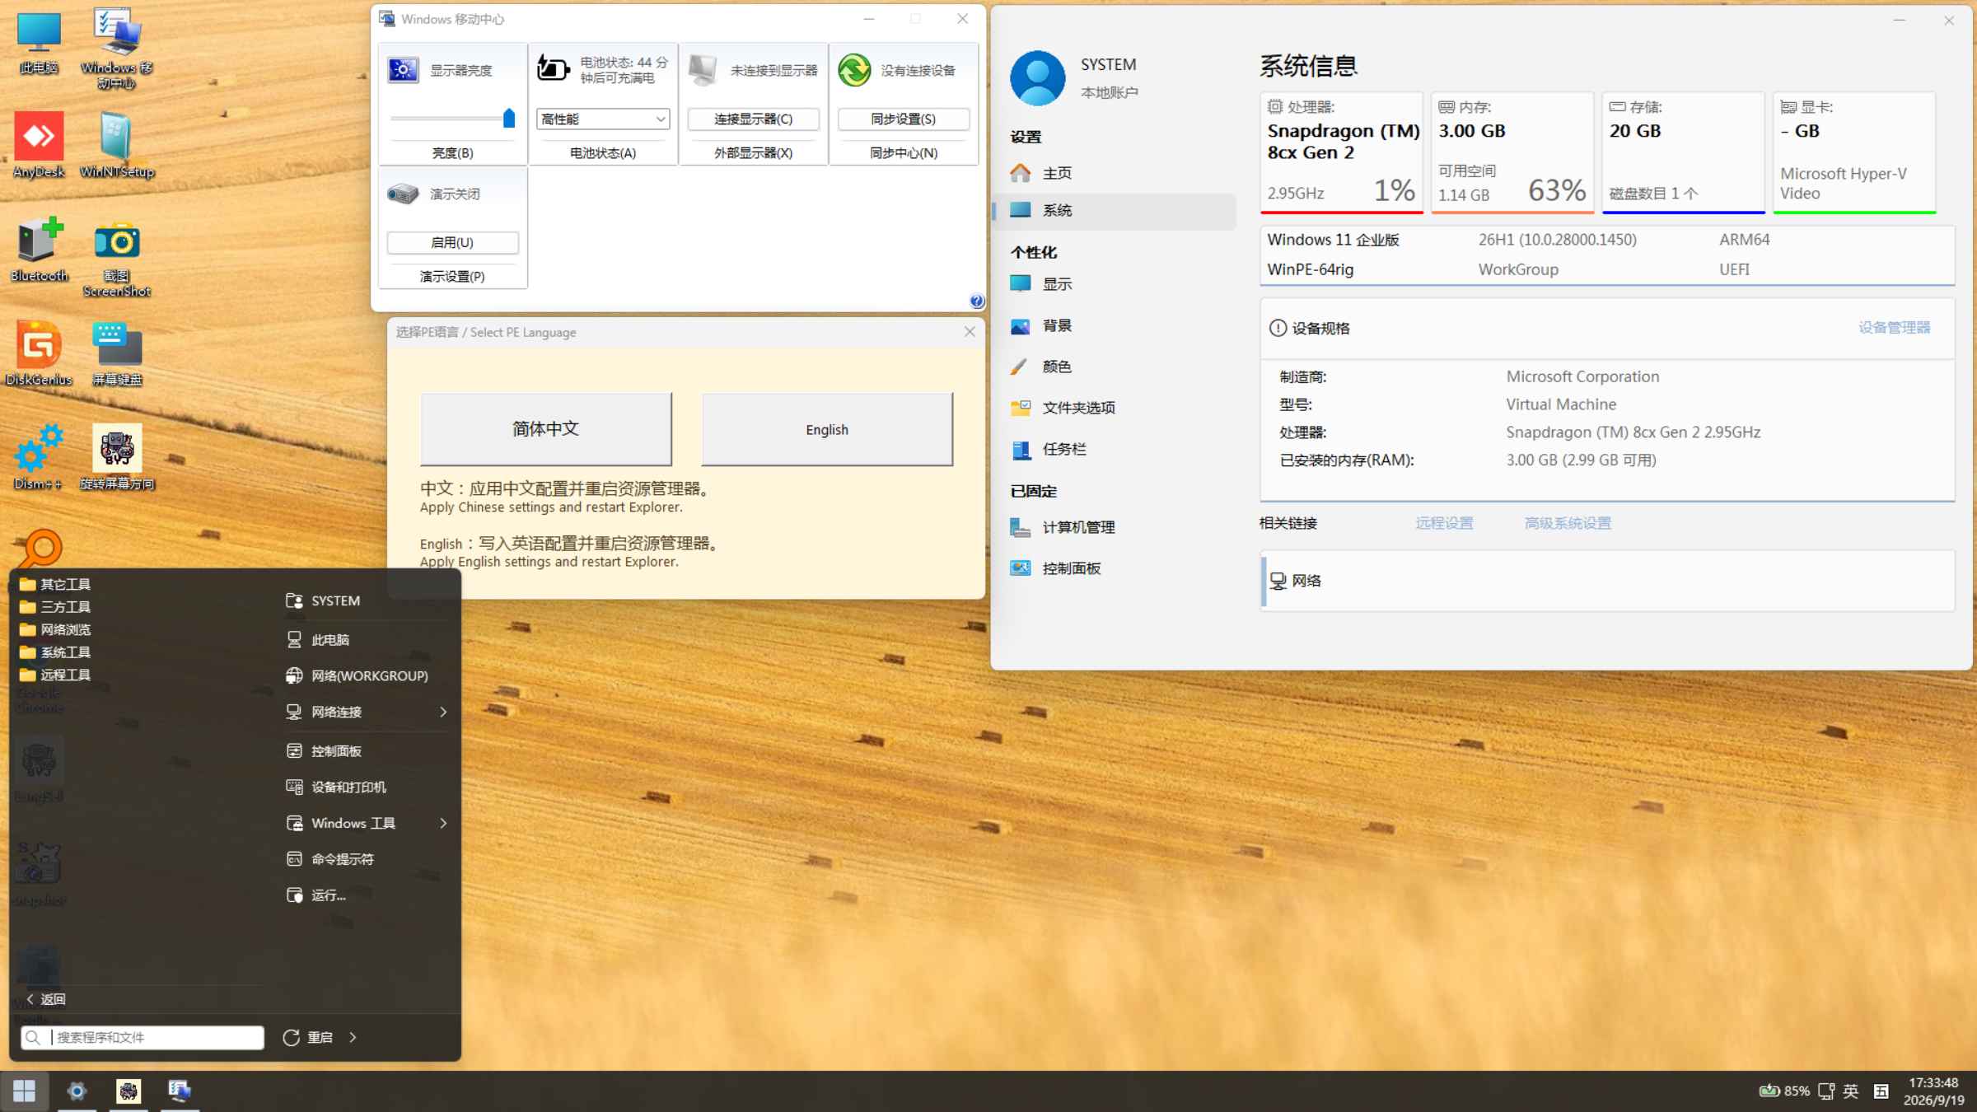This screenshot has width=1977, height=1112.
Task: Launch DiskGenius from the desktop
Action: (39, 353)
